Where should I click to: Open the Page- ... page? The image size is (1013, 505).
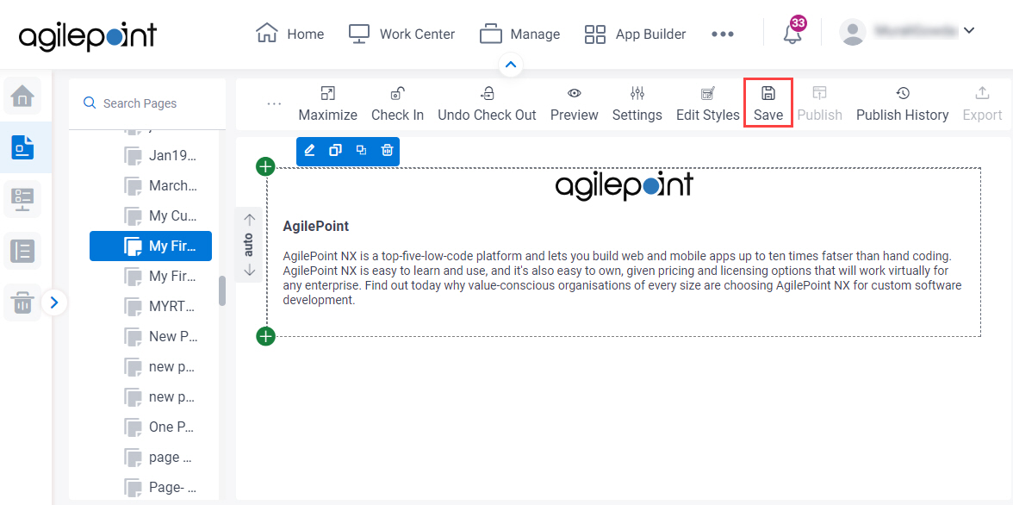[x=161, y=487]
